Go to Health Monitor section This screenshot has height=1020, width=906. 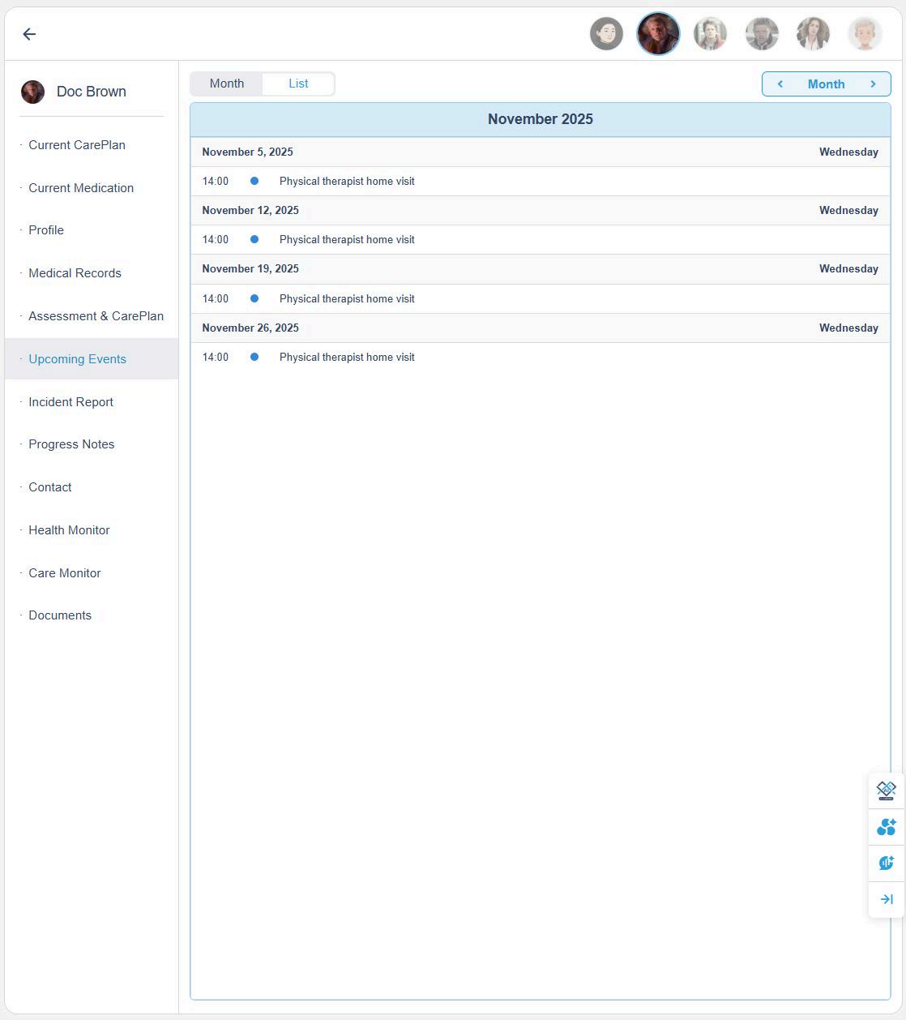[x=69, y=530]
